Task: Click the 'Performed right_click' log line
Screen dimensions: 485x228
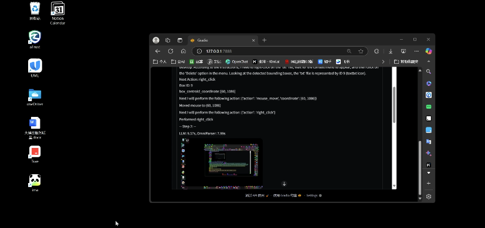Action: click(x=196, y=119)
